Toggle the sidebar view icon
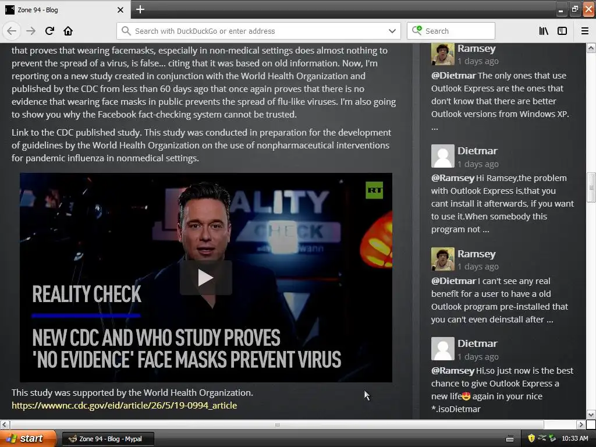 pyautogui.click(x=562, y=31)
